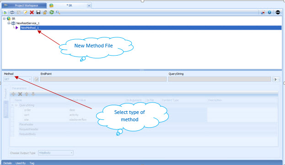Viewport: 285px width, 165px height.
Task: Close the SR tab
Action: [89, 5]
